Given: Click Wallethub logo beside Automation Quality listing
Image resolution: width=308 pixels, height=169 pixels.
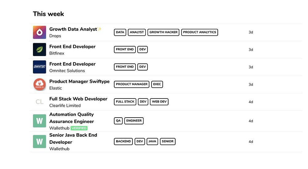Looking at the screenshot, I should (39, 121).
